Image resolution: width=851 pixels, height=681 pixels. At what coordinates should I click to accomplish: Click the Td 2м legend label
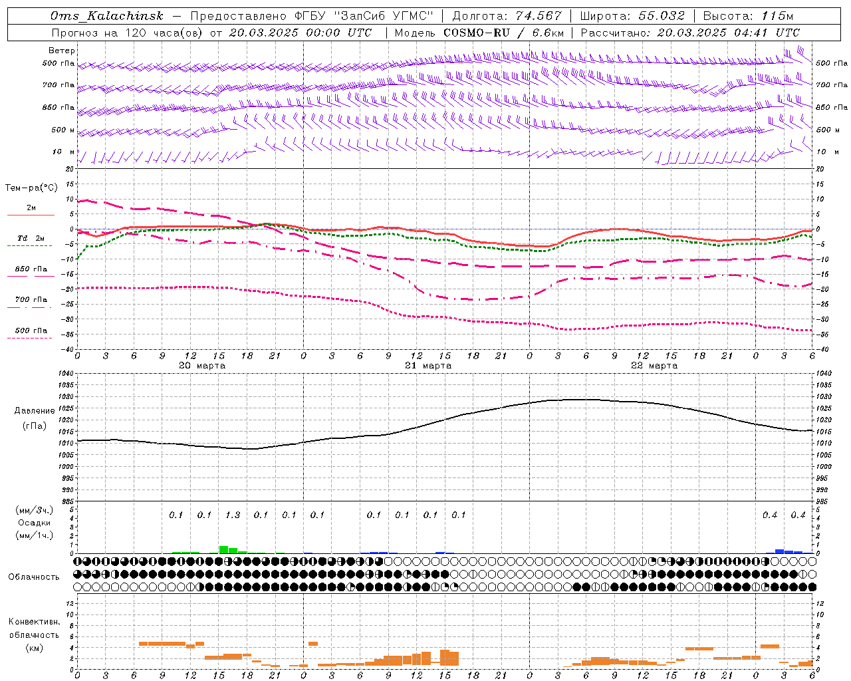point(31,238)
